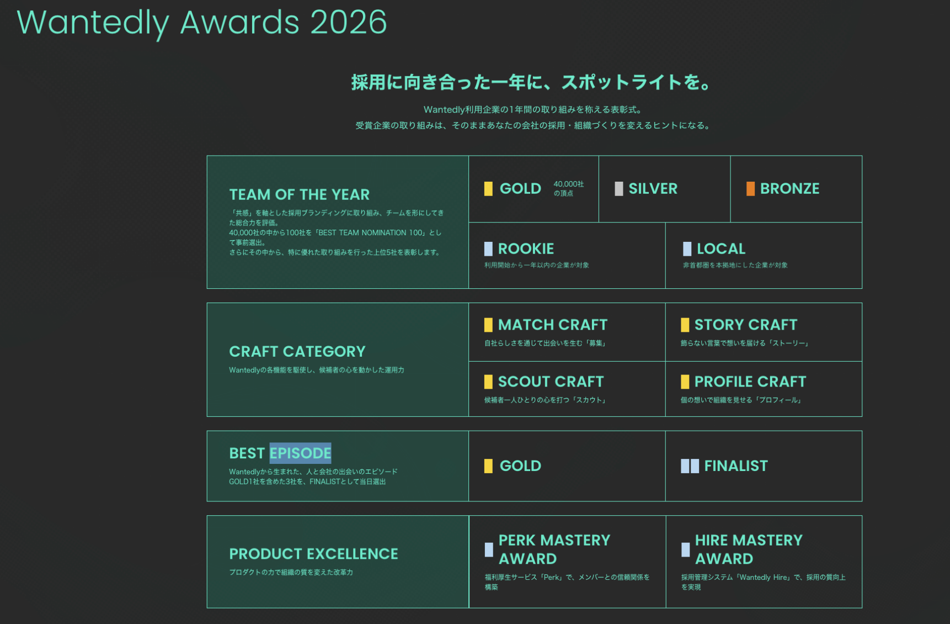Viewport: 950px width, 624px height.
Task: Click the LOCAL award label
Action: 721,249
